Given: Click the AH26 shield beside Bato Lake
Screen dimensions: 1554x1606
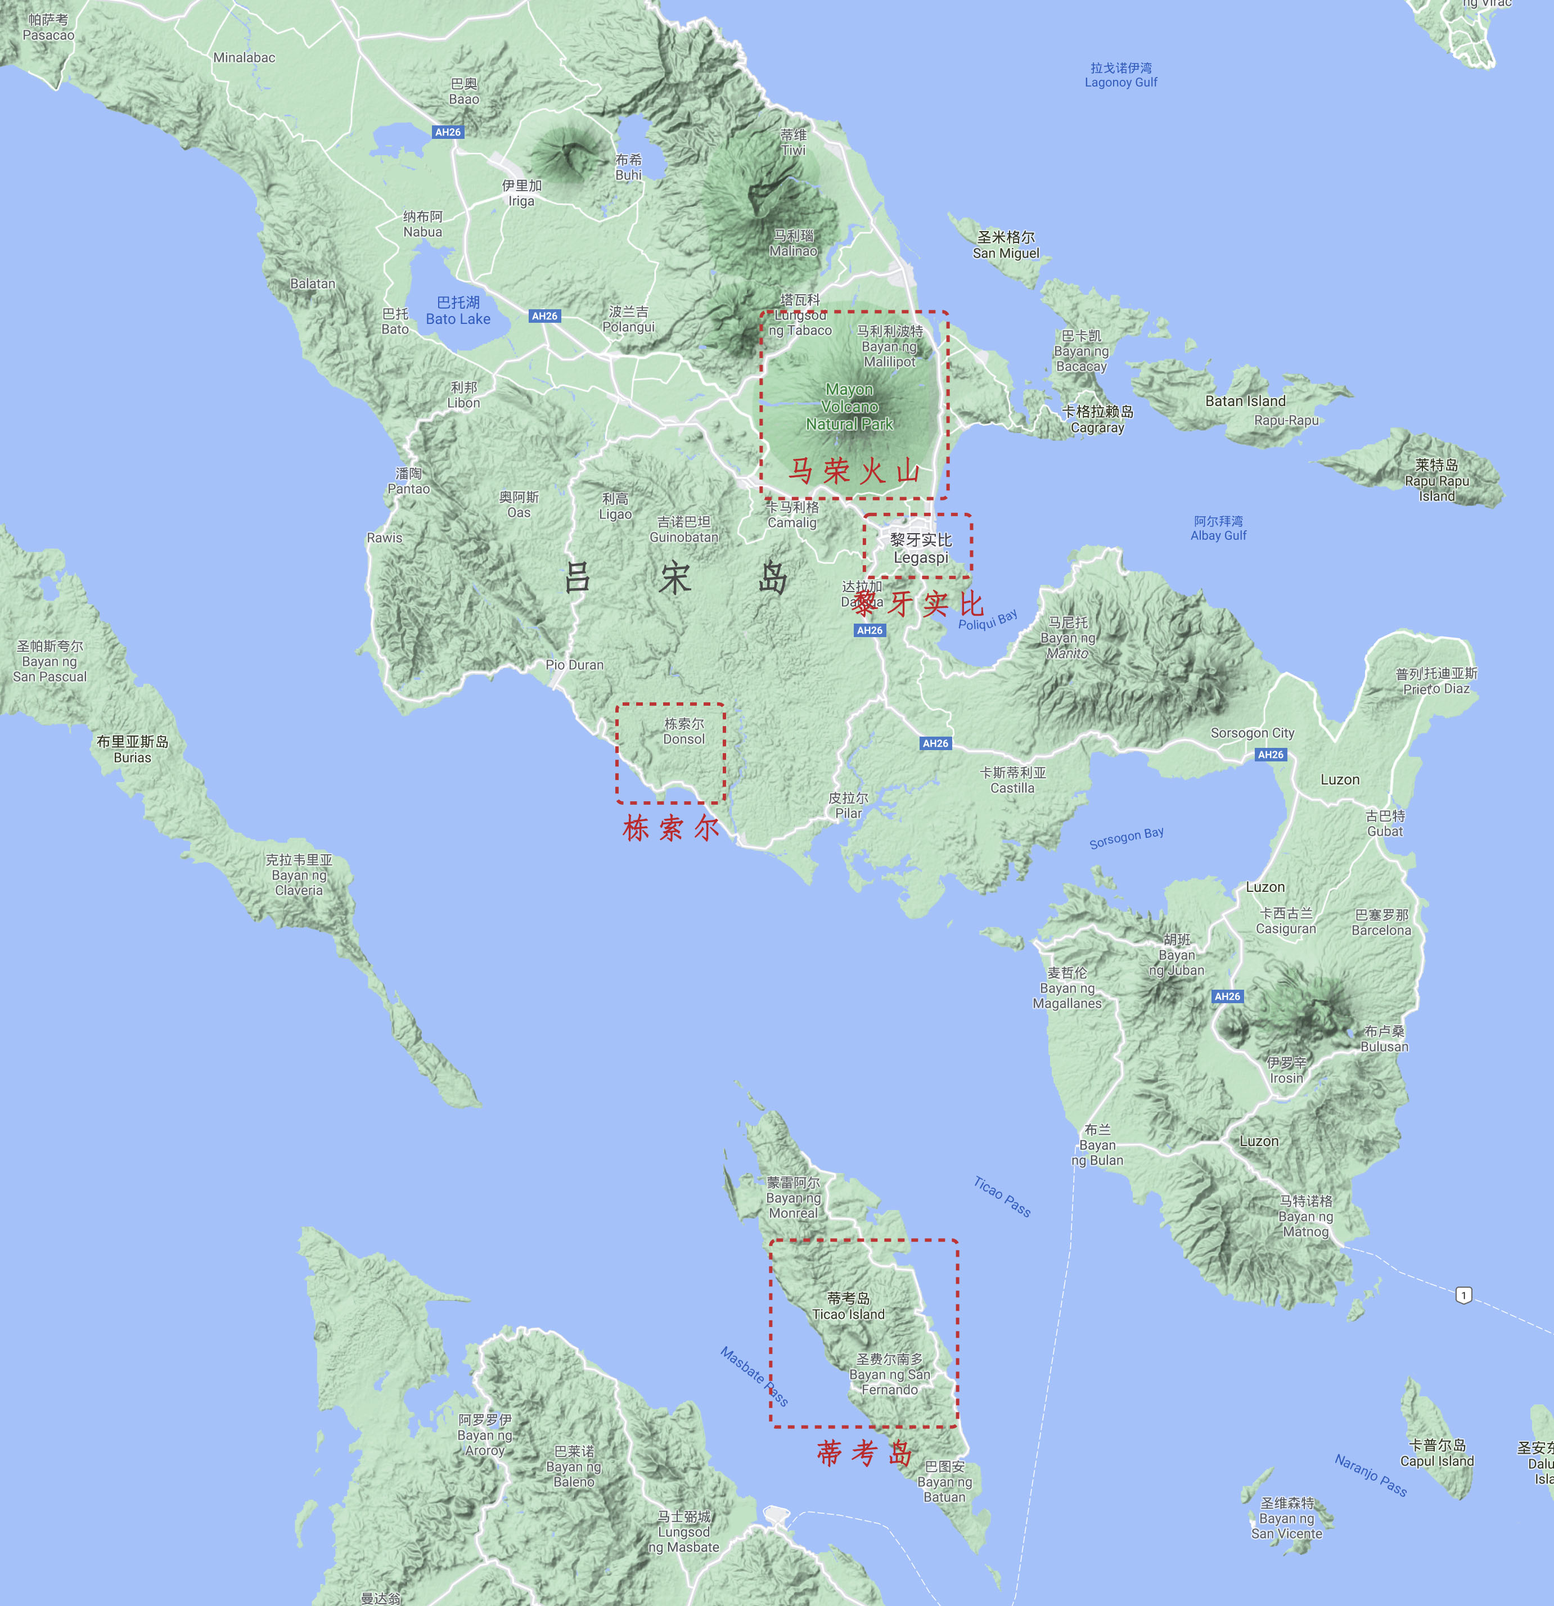Looking at the screenshot, I should pos(544,315).
